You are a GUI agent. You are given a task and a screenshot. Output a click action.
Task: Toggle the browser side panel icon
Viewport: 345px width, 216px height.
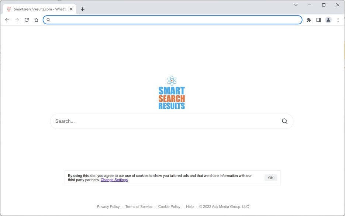pyautogui.click(x=318, y=20)
